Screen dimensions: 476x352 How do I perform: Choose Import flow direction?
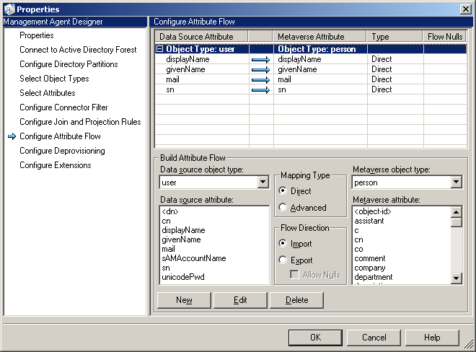[x=283, y=243]
